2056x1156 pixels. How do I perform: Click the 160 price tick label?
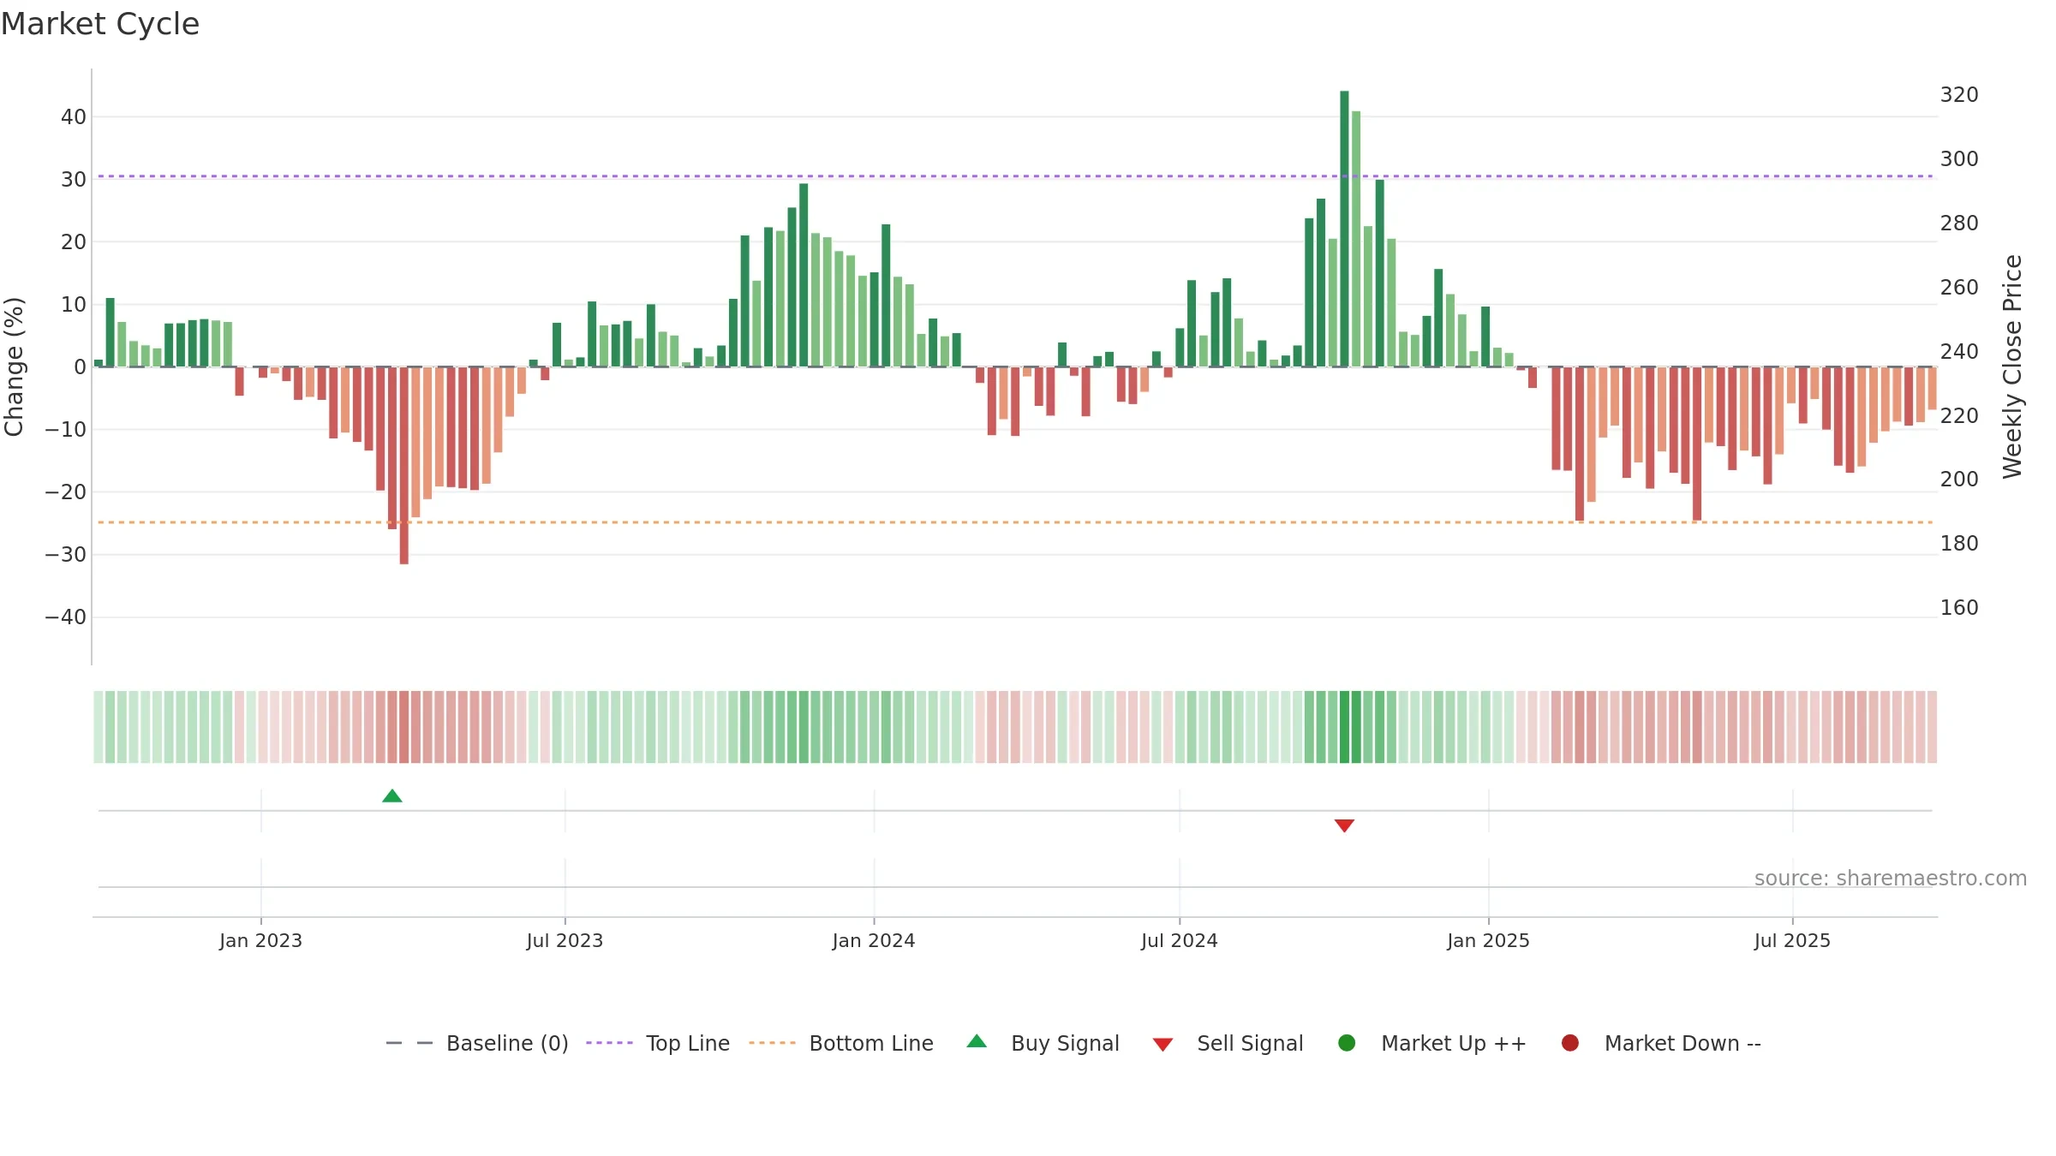(1959, 607)
